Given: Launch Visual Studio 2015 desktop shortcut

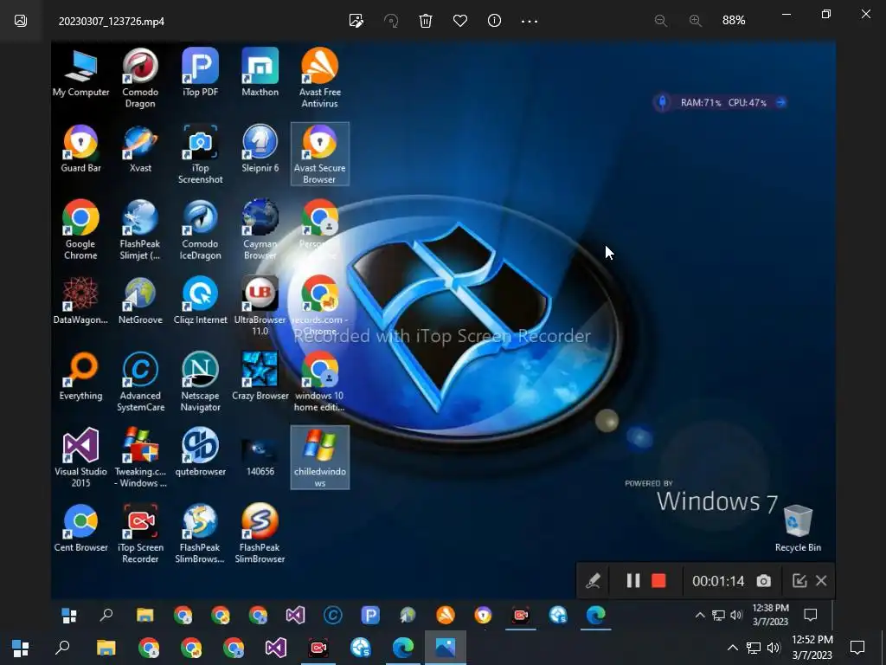Looking at the screenshot, I should click(x=80, y=457).
